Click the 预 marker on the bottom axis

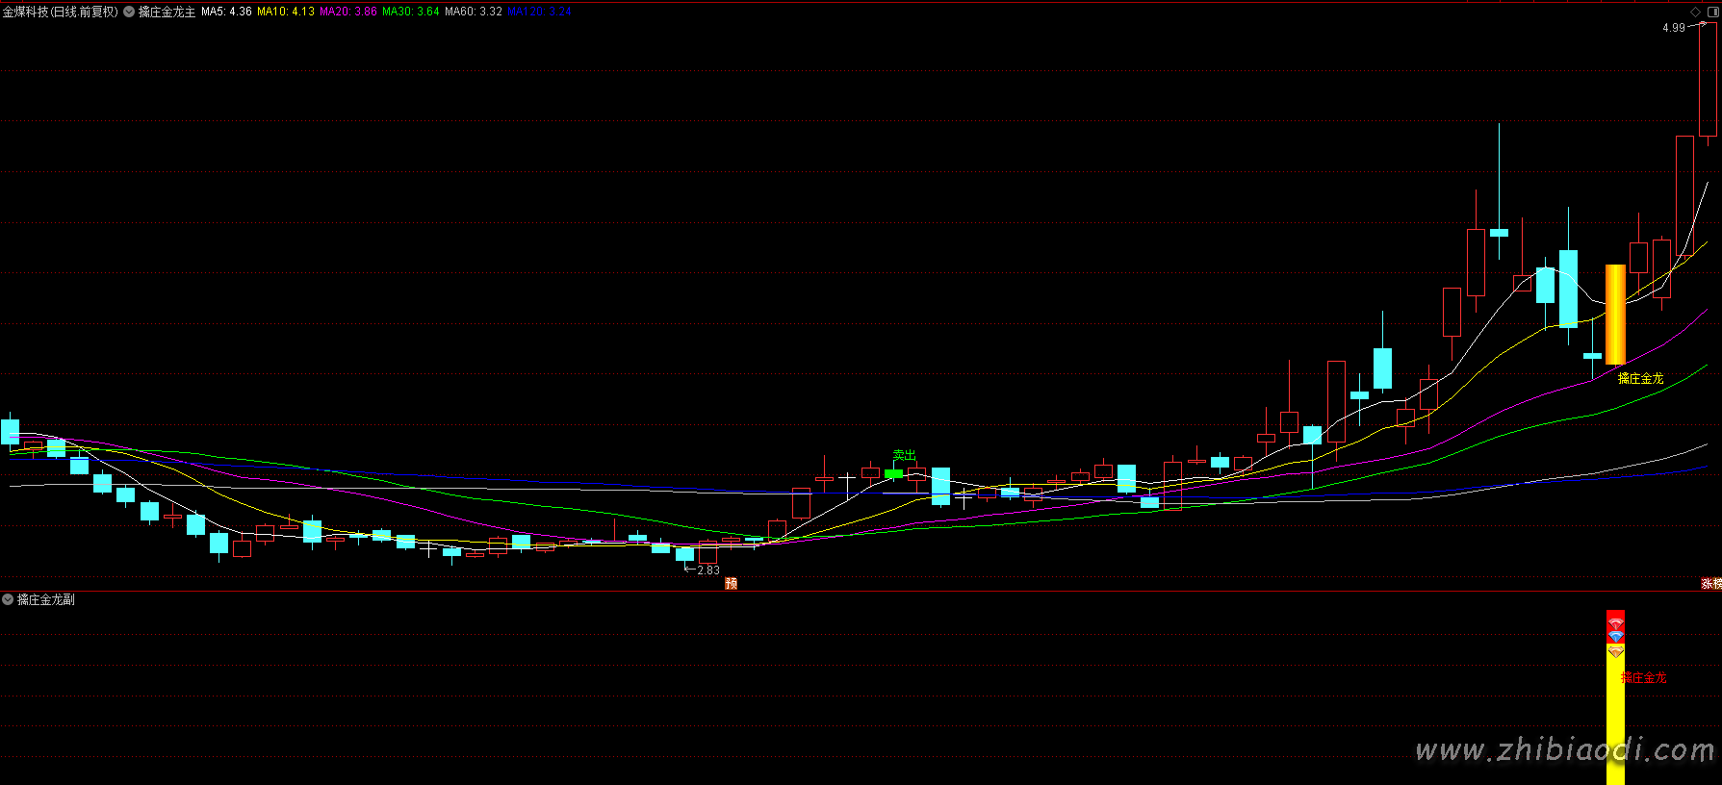coord(731,583)
